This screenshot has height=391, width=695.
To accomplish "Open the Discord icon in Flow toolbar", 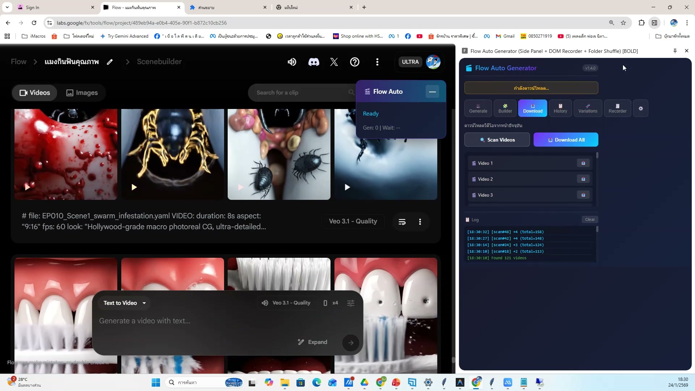I will pyautogui.click(x=313, y=62).
